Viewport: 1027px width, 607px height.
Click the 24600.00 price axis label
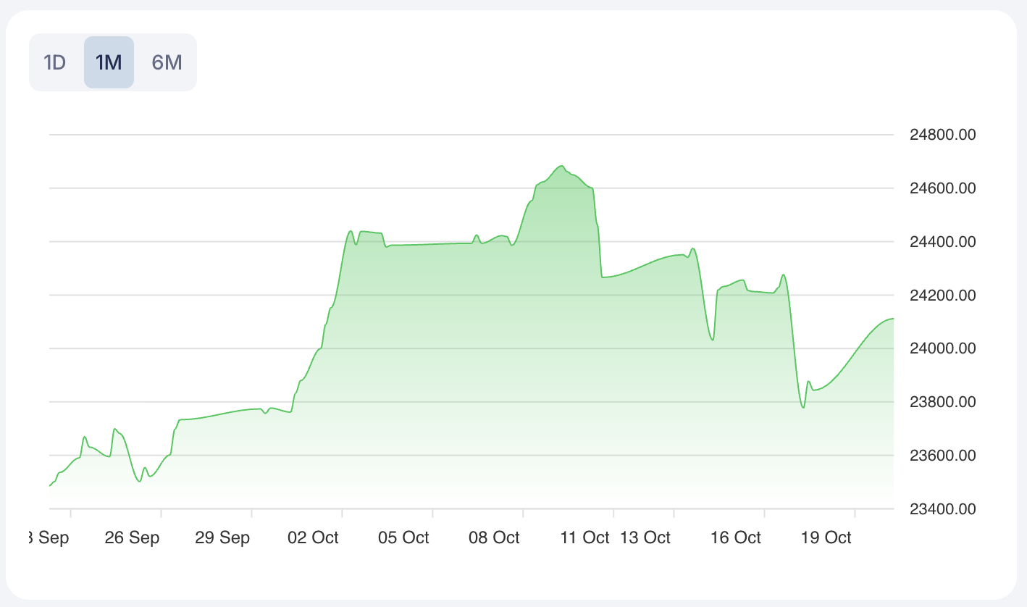coord(942,188)
